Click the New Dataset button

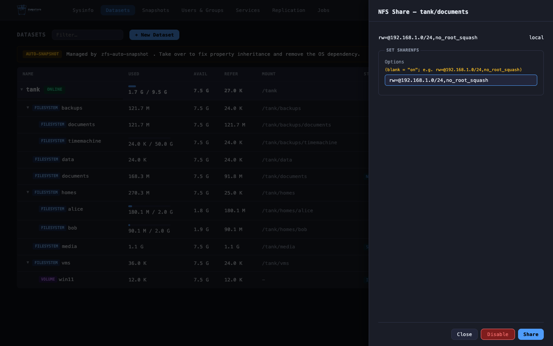154,35
